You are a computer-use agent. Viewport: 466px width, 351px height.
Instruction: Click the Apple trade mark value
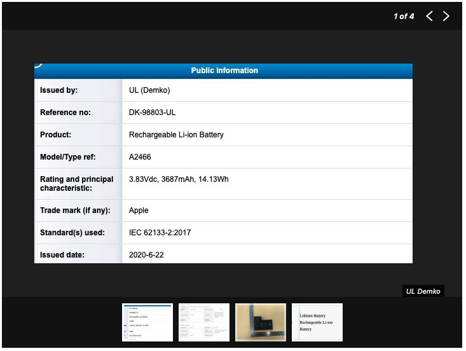(x=139, y=210)
